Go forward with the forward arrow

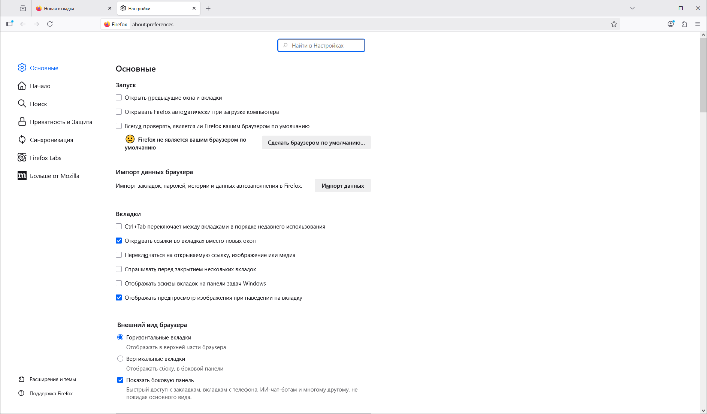pyautogui.click(x=36, y=24)
